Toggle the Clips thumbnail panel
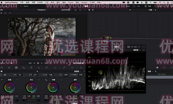Image resolution: width=173 pixels, height=104 pixels. [137, 6]
